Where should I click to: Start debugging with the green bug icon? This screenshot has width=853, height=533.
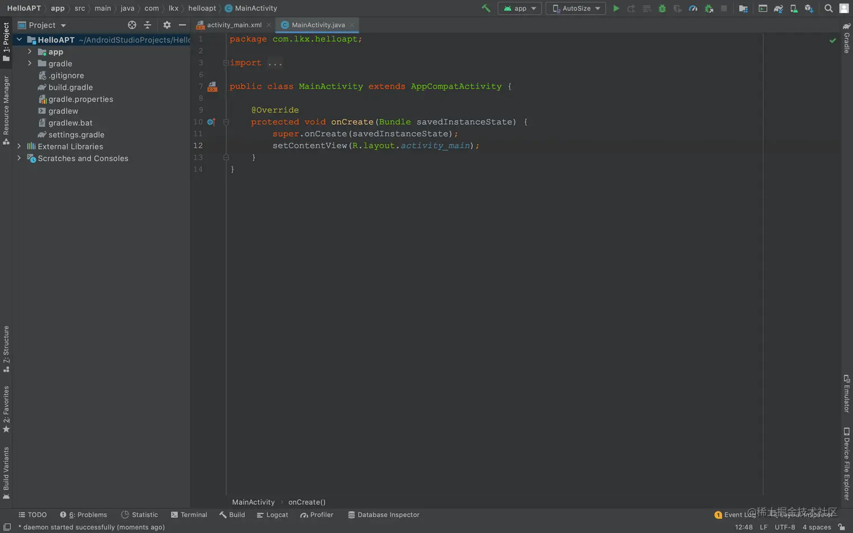pyautogui.click(x=662, y=8)
